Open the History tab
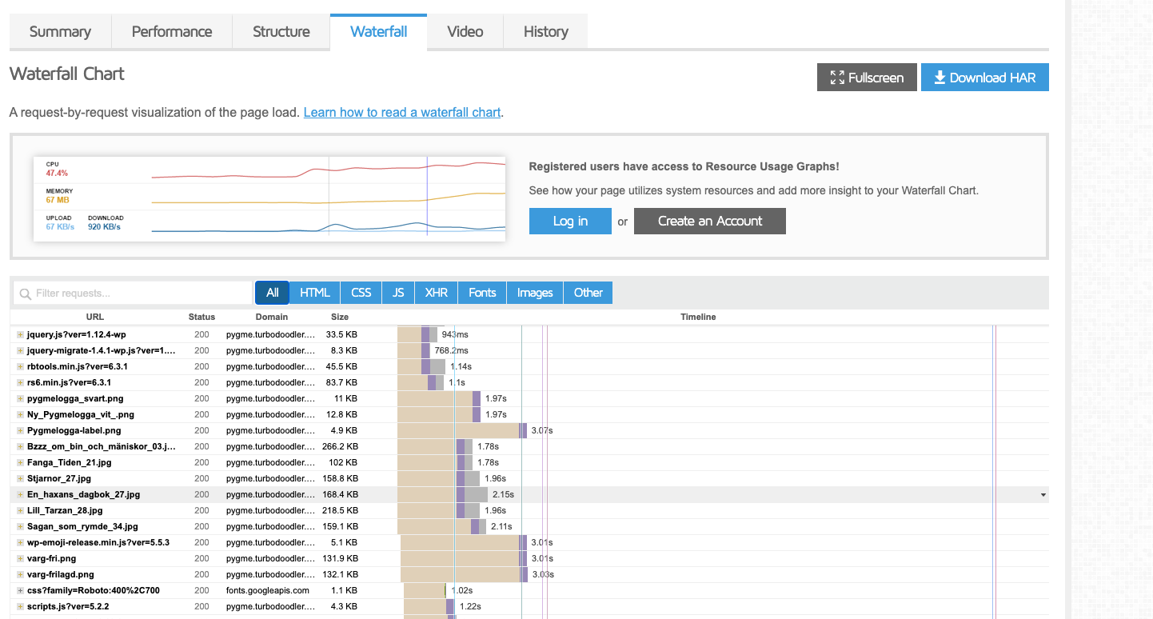This screenshot has height=619, width=1153. click(x=546, y=32)
